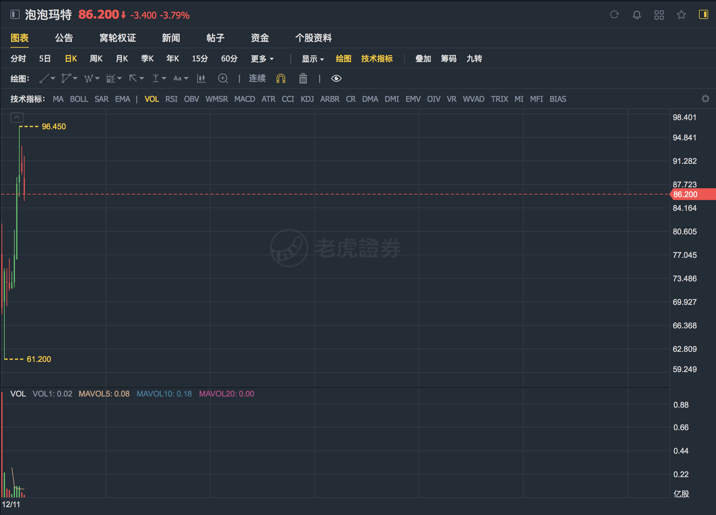Screen dimensions: 716x515
Task: Select the MACD sub-indicator
Action: pos(245,99)
